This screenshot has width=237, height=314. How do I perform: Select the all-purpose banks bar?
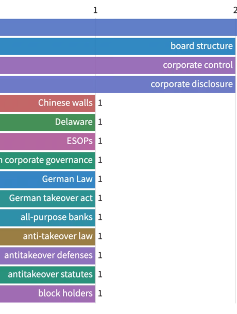pyautogui.click(x=47, y=217)
